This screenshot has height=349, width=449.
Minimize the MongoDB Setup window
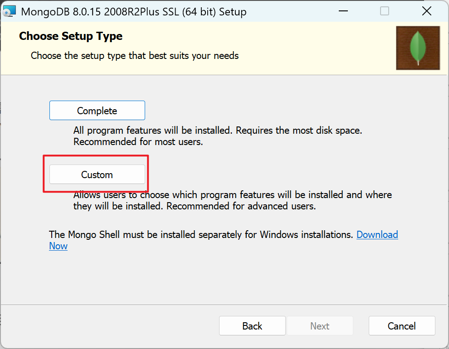point(343,11)
